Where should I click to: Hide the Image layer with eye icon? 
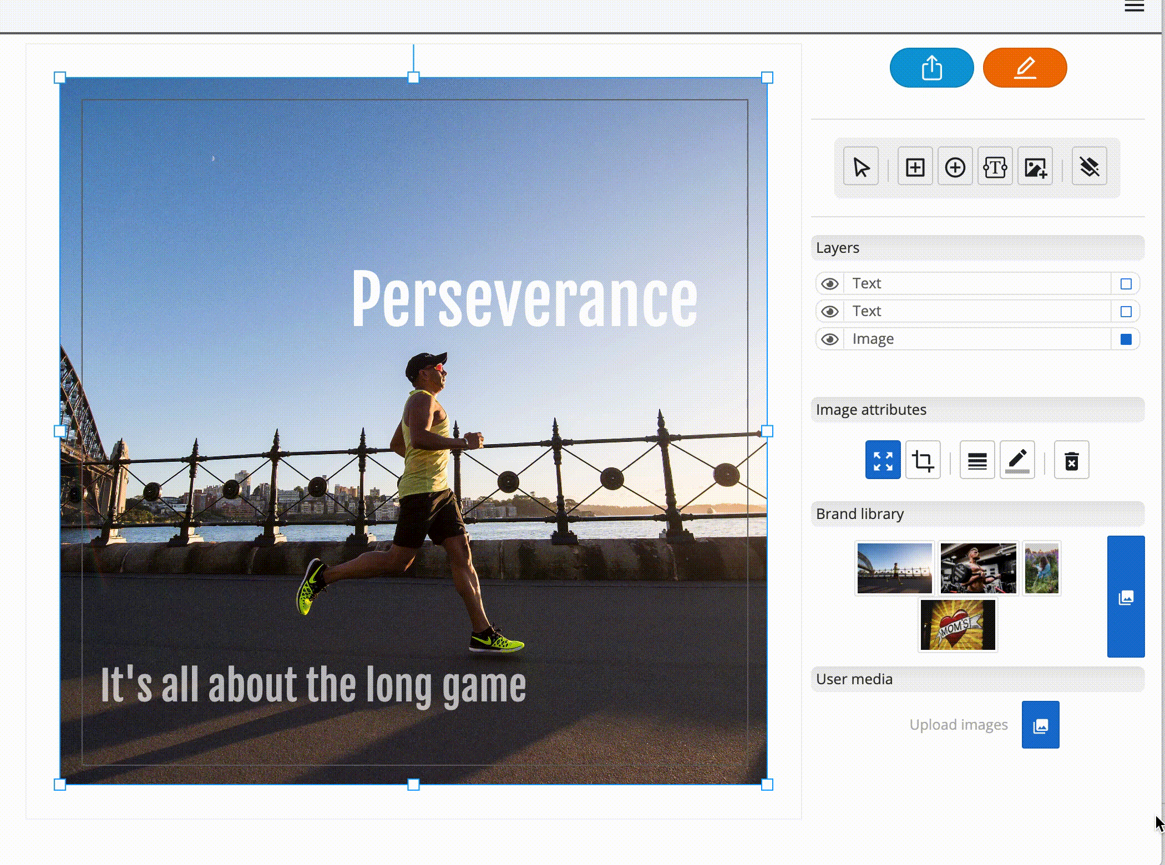point(830,339)
